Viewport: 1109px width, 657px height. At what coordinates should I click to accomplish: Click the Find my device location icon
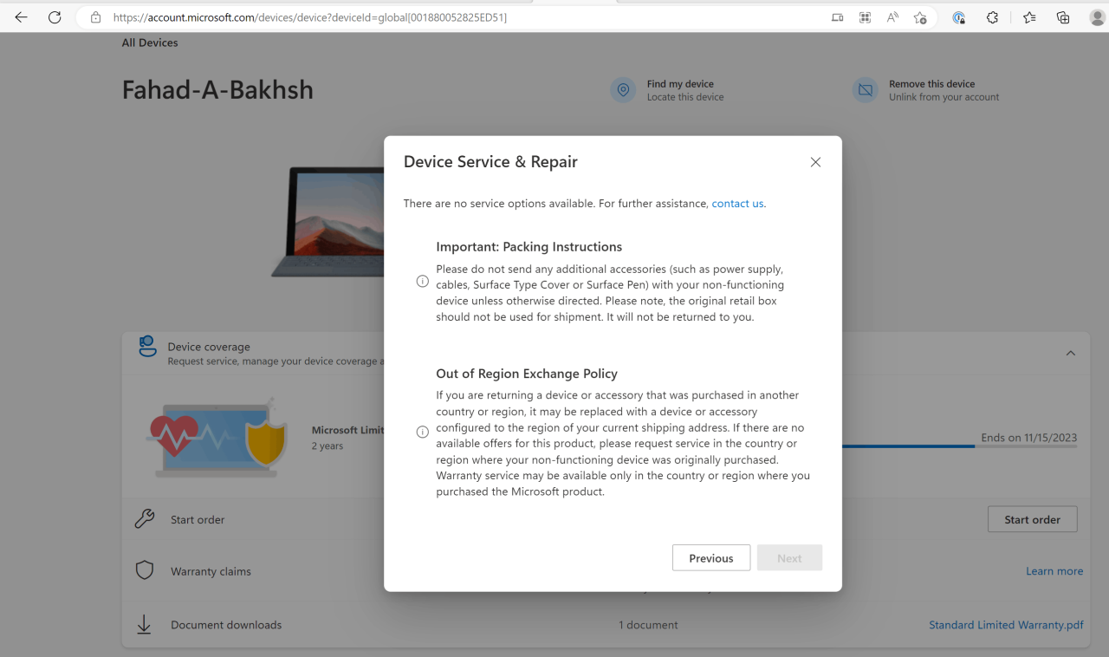point(623,90)
